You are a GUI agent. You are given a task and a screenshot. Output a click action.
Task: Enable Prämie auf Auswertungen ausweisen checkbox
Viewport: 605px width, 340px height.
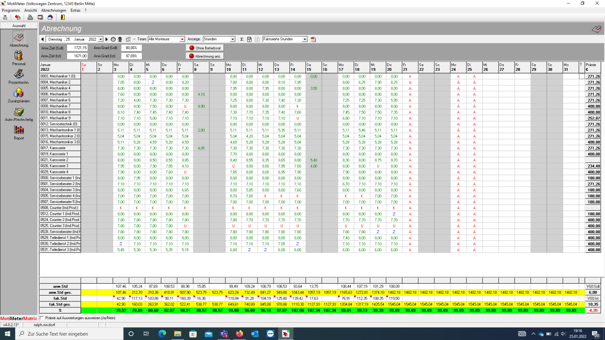42,318
